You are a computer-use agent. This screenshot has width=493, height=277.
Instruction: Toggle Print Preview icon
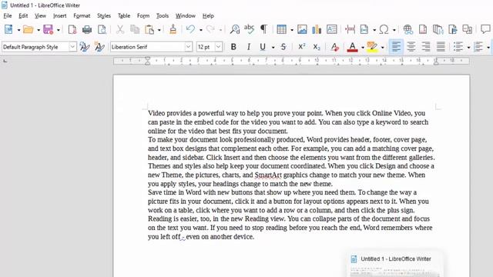tap(102, 29)
